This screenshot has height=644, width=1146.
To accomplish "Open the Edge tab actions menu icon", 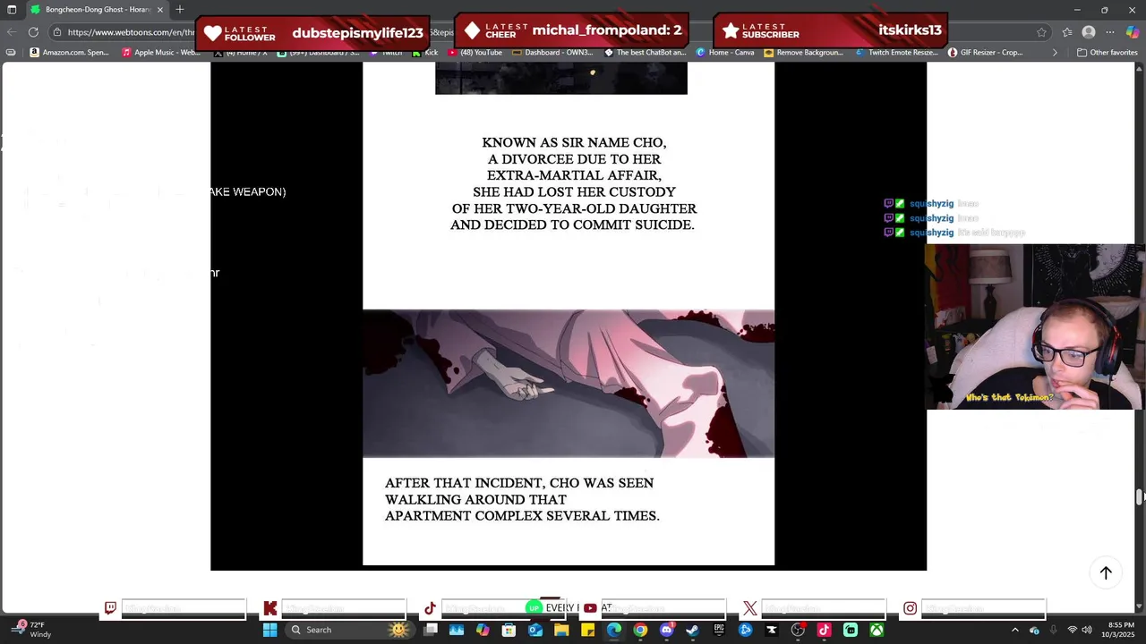I will click(12, 9).
